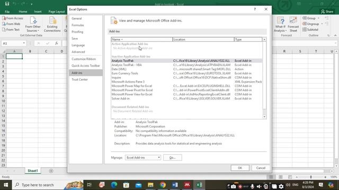
Task: Select Quick Access Toolbar option
Action: pos(86,65)
